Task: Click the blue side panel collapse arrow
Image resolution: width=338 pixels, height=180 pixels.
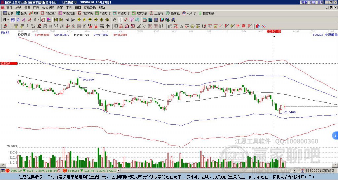Action: (335, 136)
